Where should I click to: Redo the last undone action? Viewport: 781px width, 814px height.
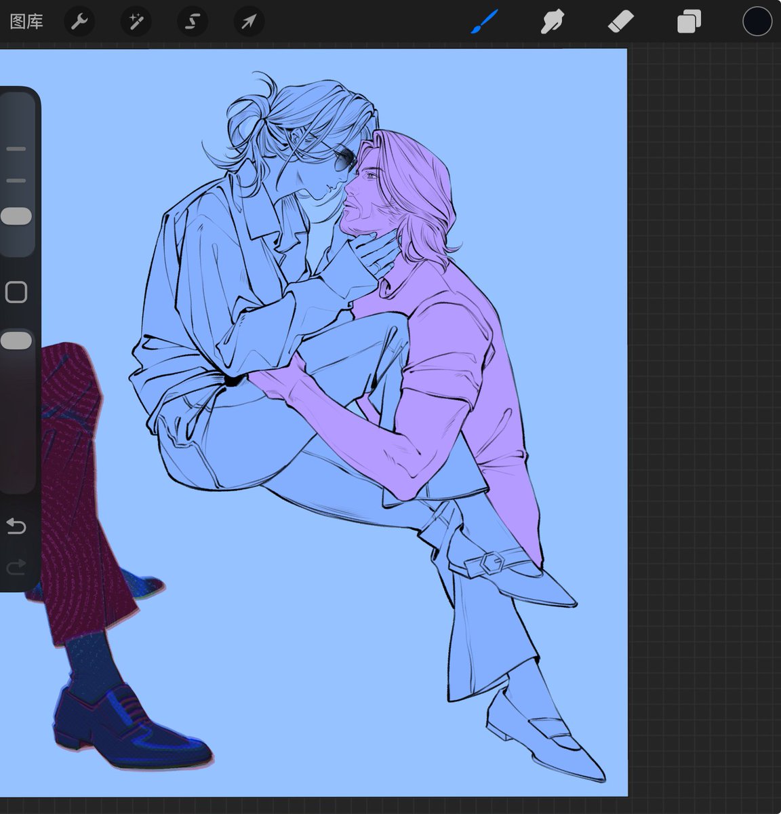point(16,566)
